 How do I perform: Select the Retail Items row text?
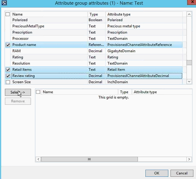pyautogui.click(x=22, y=70)
